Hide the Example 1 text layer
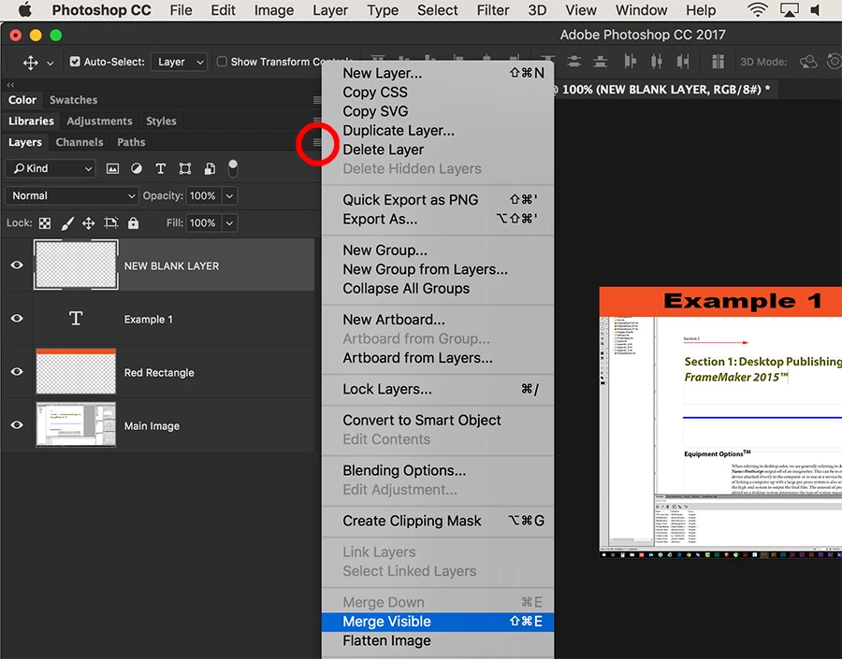 17,318
